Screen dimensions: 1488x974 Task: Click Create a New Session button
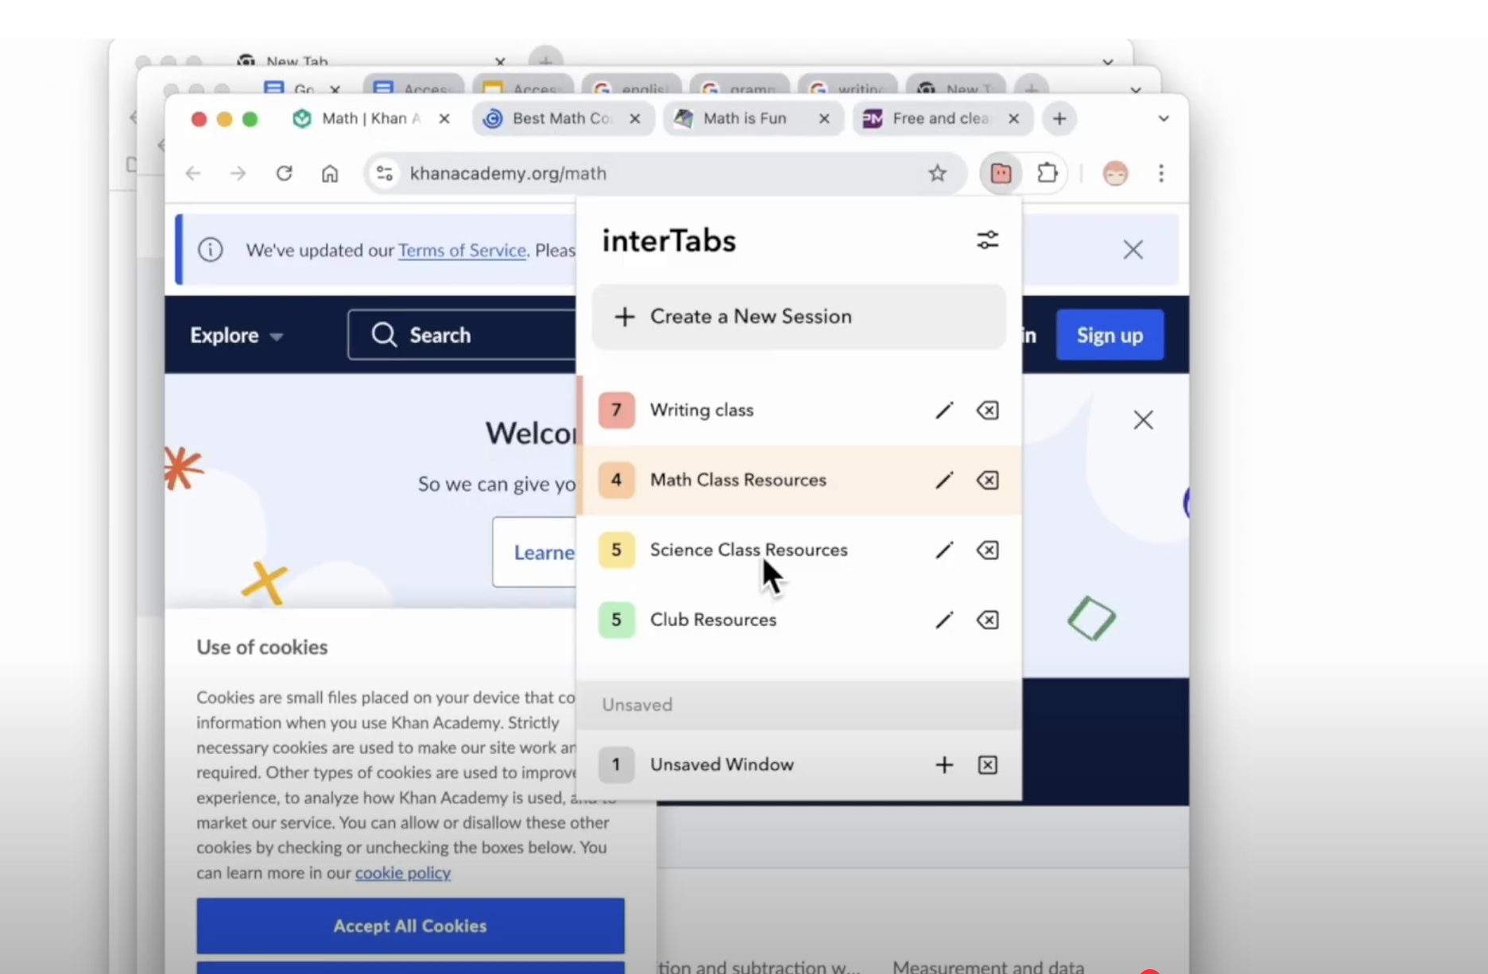point(798,316)
